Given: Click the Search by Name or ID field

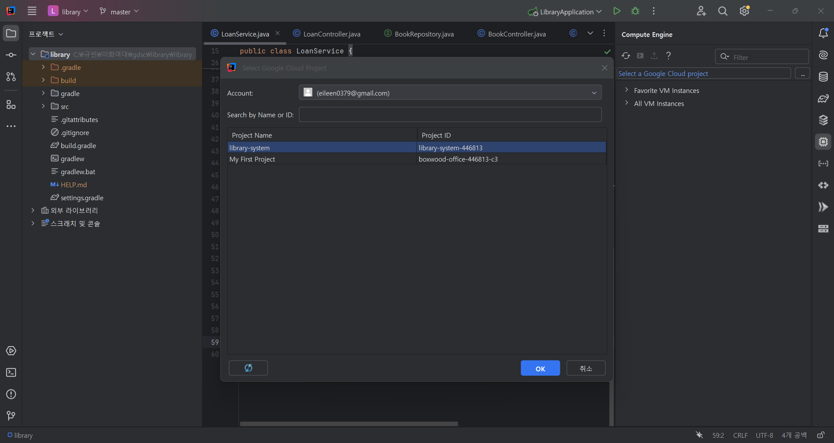Looking at the screenshot, I should (x=450, y=115).
